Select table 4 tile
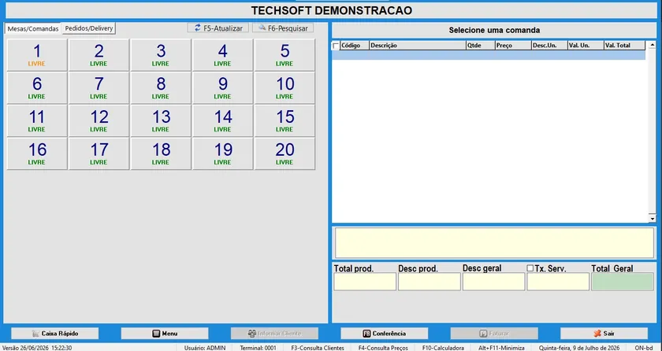Viewport: 662px width, 351px height. click(x=222, y=55)
